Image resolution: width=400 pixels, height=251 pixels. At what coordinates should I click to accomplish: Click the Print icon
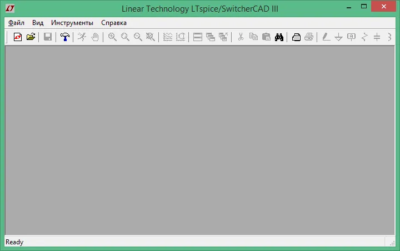click(x=309, y=37)
